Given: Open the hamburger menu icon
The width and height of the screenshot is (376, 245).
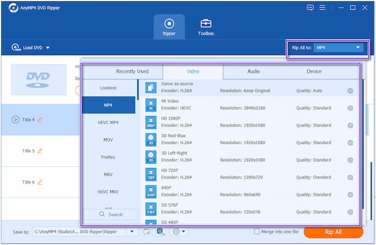Looking at the screenshot, I should click(x=322, y=8).
